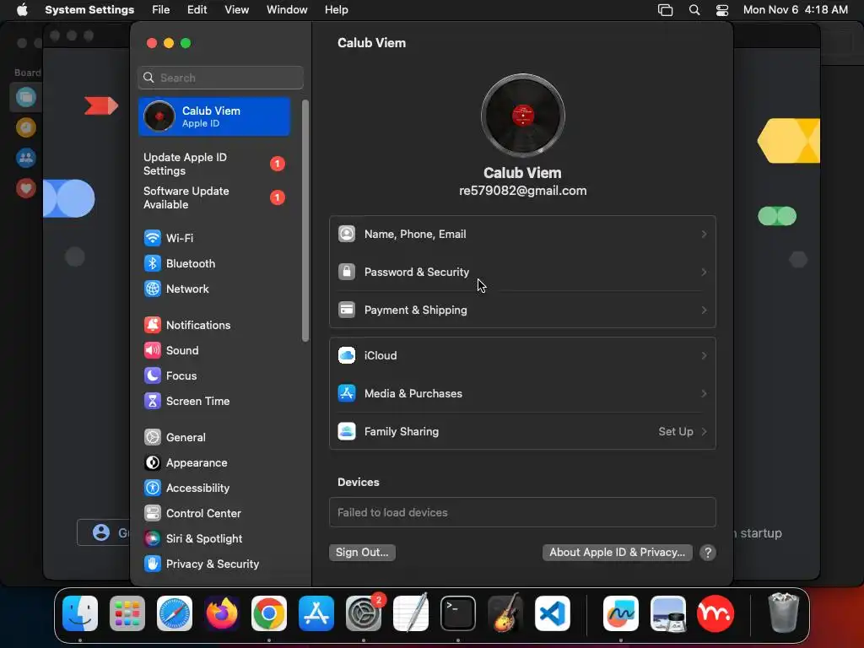Open Notifications bell icon
The width and height of the screenshot is (864, 648).
[x=152, y=325]
